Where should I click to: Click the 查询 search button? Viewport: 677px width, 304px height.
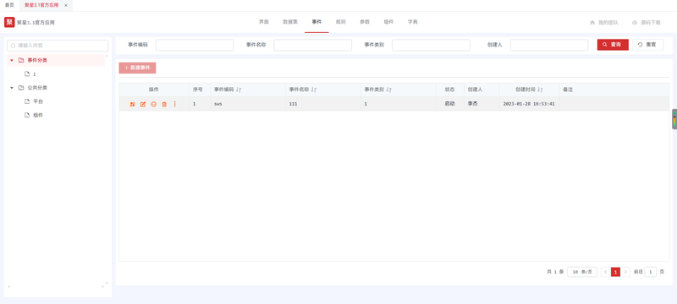click(613, 45)
